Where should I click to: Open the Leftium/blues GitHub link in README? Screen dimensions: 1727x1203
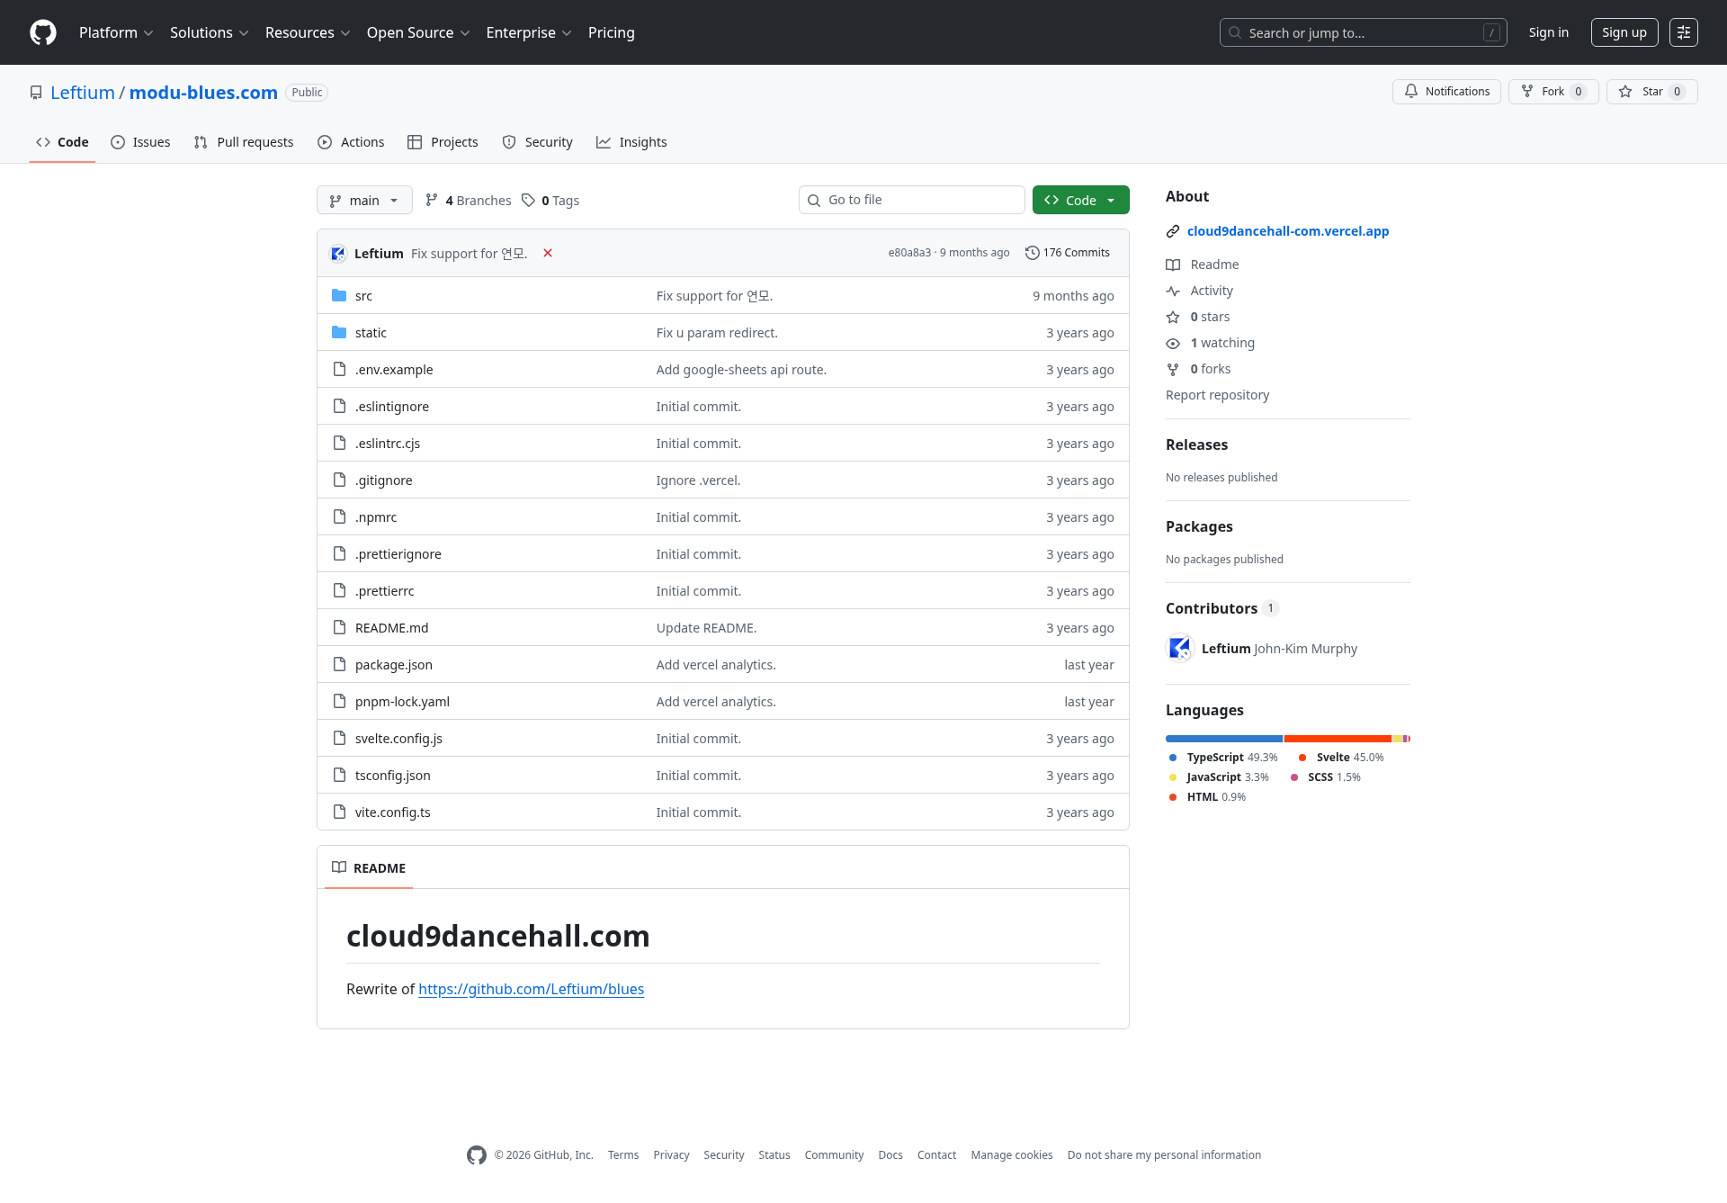532,989
